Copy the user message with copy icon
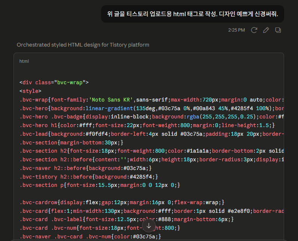 [278, 30]
